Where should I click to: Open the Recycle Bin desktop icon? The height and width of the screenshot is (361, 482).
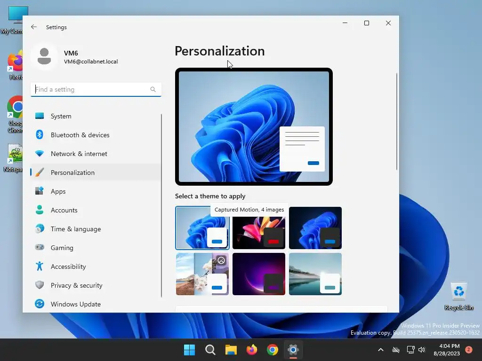click(x=458, y=296)
